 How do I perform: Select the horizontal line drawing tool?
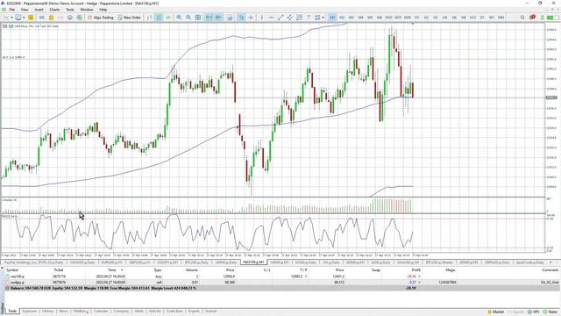click(x=271, y=18)
